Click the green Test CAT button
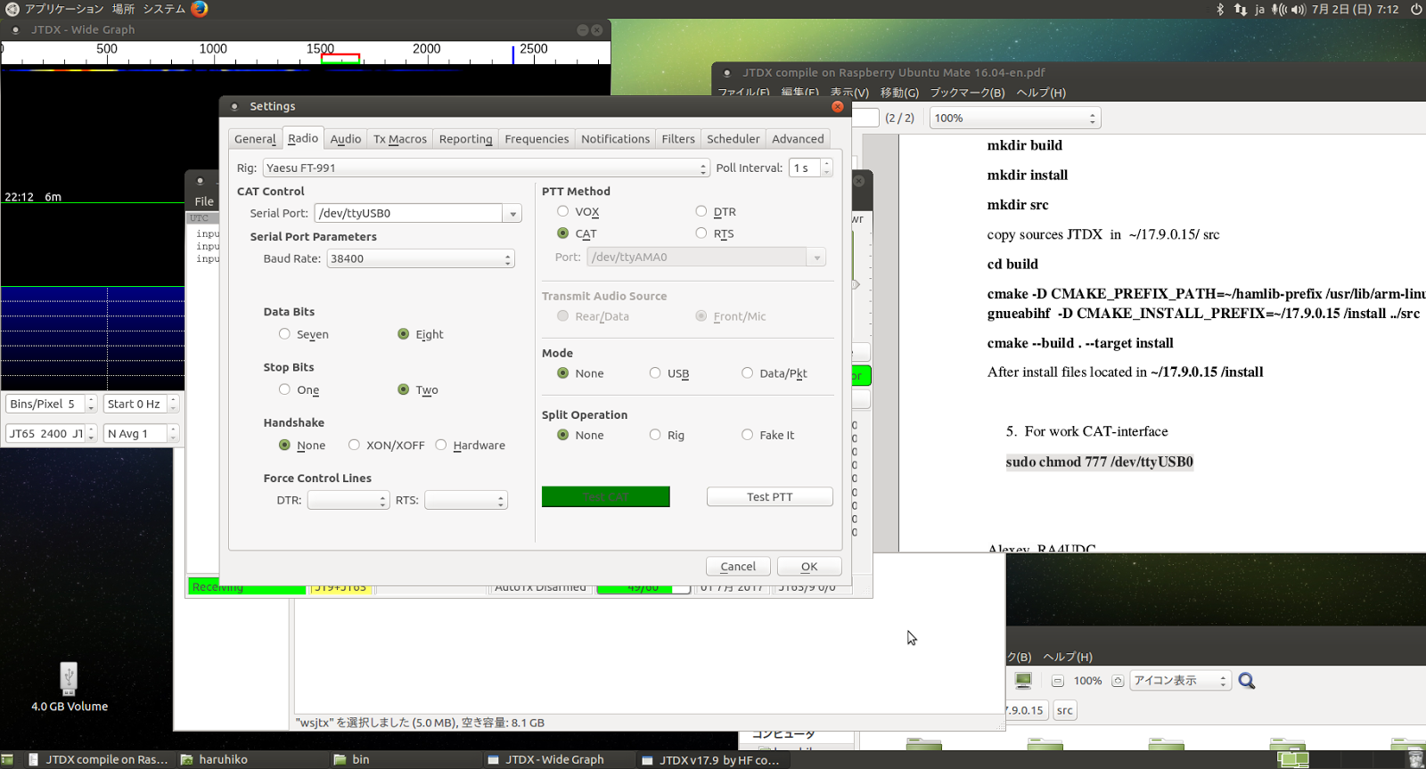Viewport: 1426px width, 769px height. click(606, 496)
